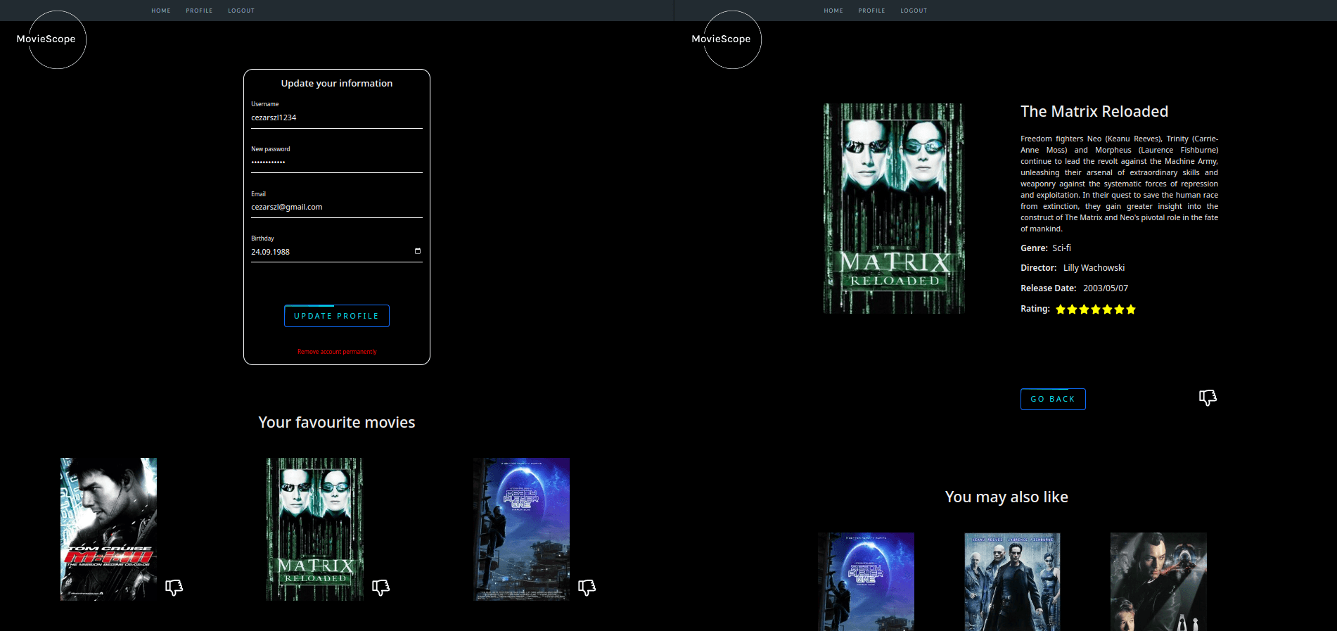The image size is (1337, 631).
Task: Click thumbs-down icon next to Go Back button
Action: tap(1208, 397)
